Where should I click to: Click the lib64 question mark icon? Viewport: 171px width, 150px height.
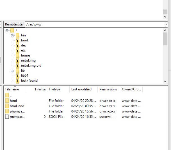click(17, 76)
